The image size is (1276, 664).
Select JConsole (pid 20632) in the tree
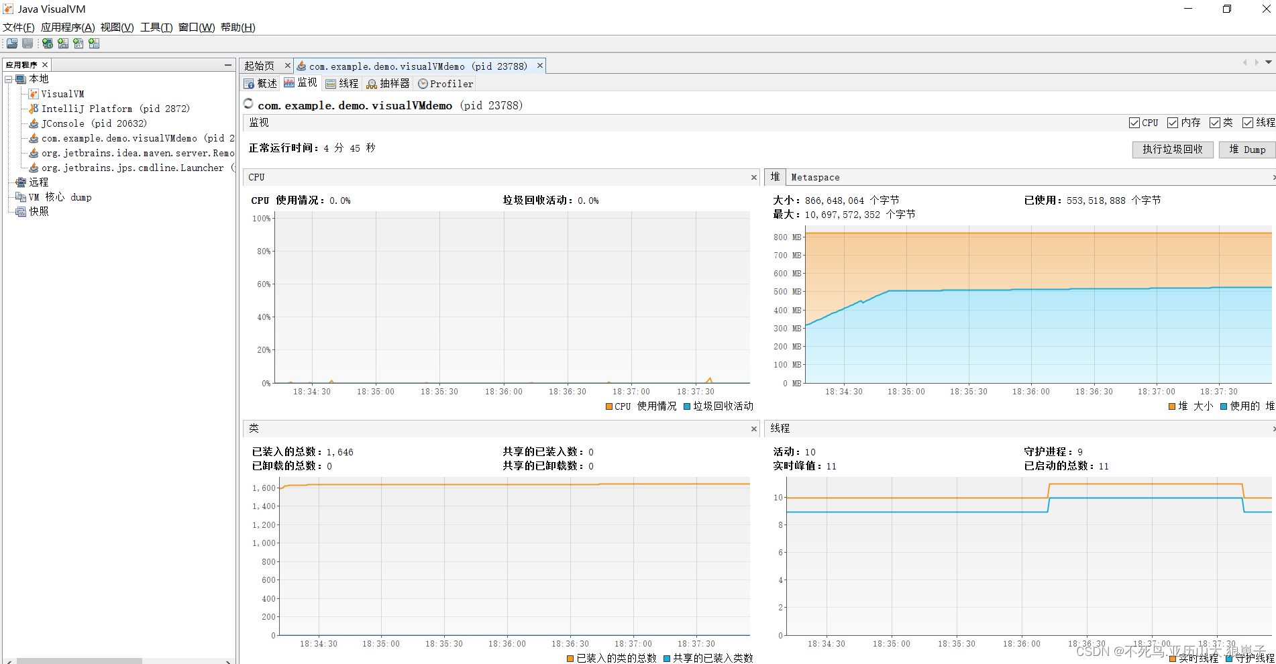[x=63, y=123]
